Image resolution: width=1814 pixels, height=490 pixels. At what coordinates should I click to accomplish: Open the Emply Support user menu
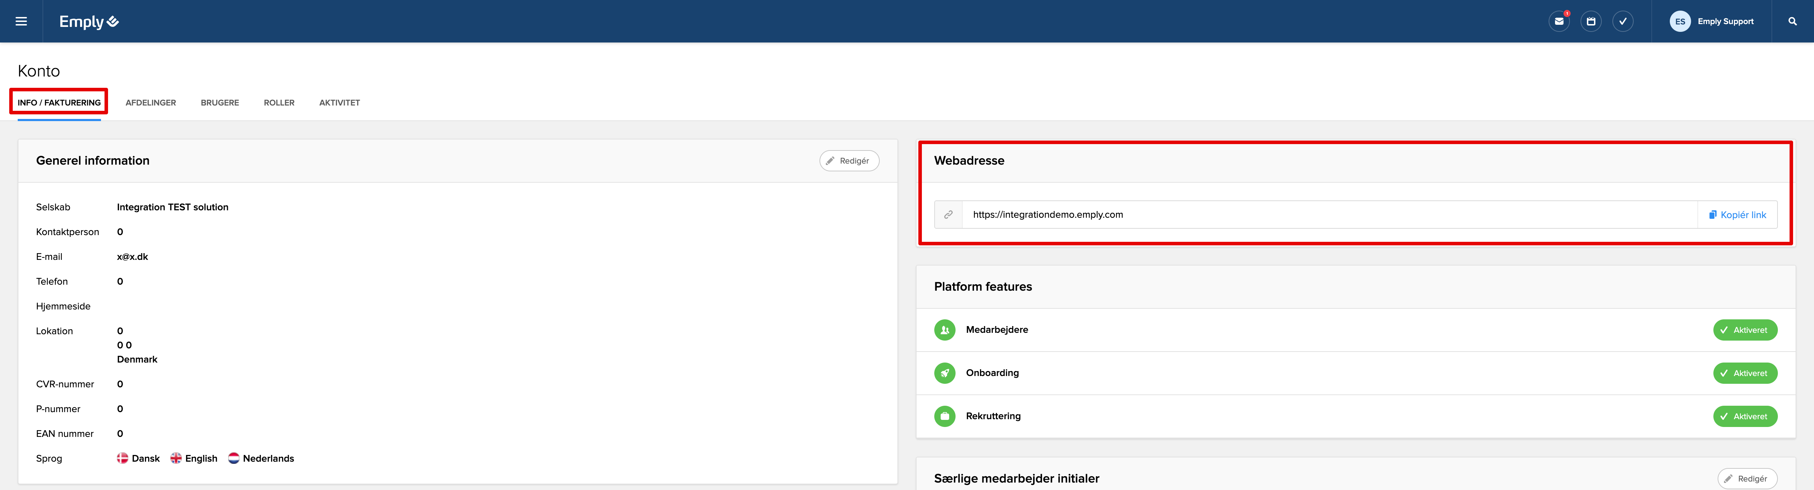[x=1725, y=21]
